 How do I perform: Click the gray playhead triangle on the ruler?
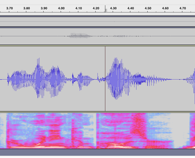106,10
